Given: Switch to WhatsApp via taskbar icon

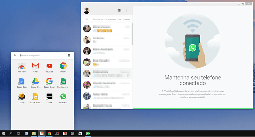Looking at the screenshot, I should click(x=88, y=133).
